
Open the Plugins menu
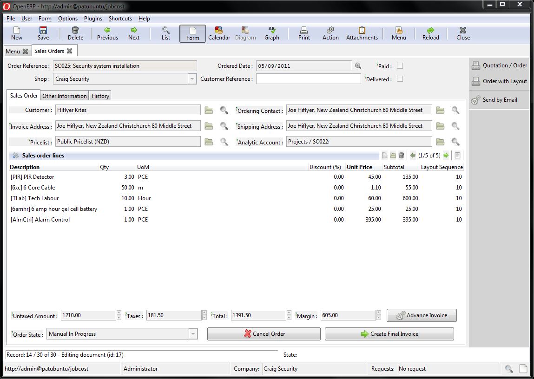click(x=93, y=19)
